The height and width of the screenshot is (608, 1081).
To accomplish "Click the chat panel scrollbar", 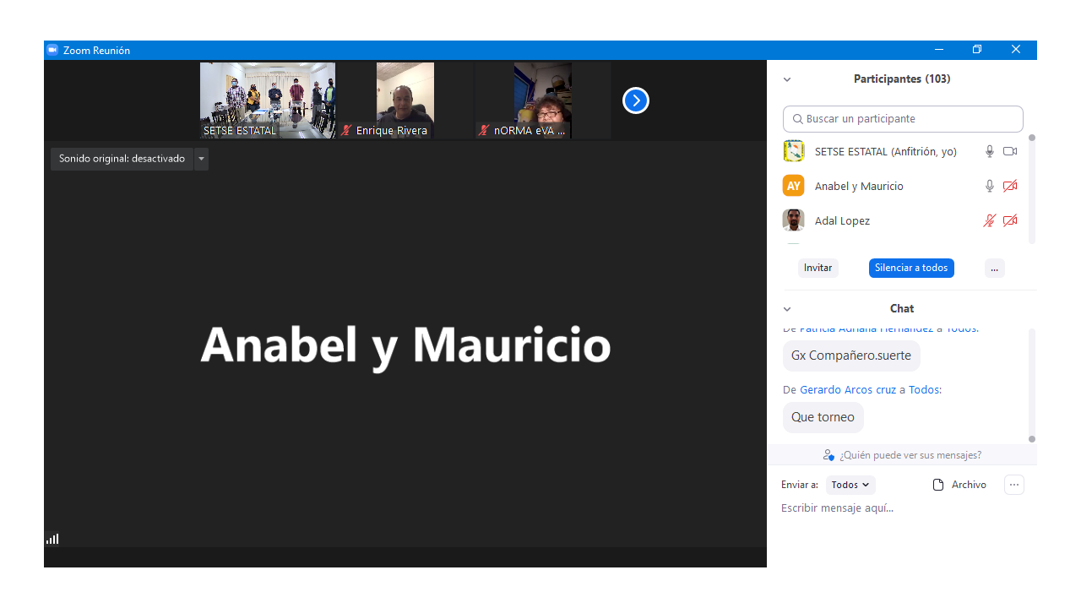I will click(1032, 384).
